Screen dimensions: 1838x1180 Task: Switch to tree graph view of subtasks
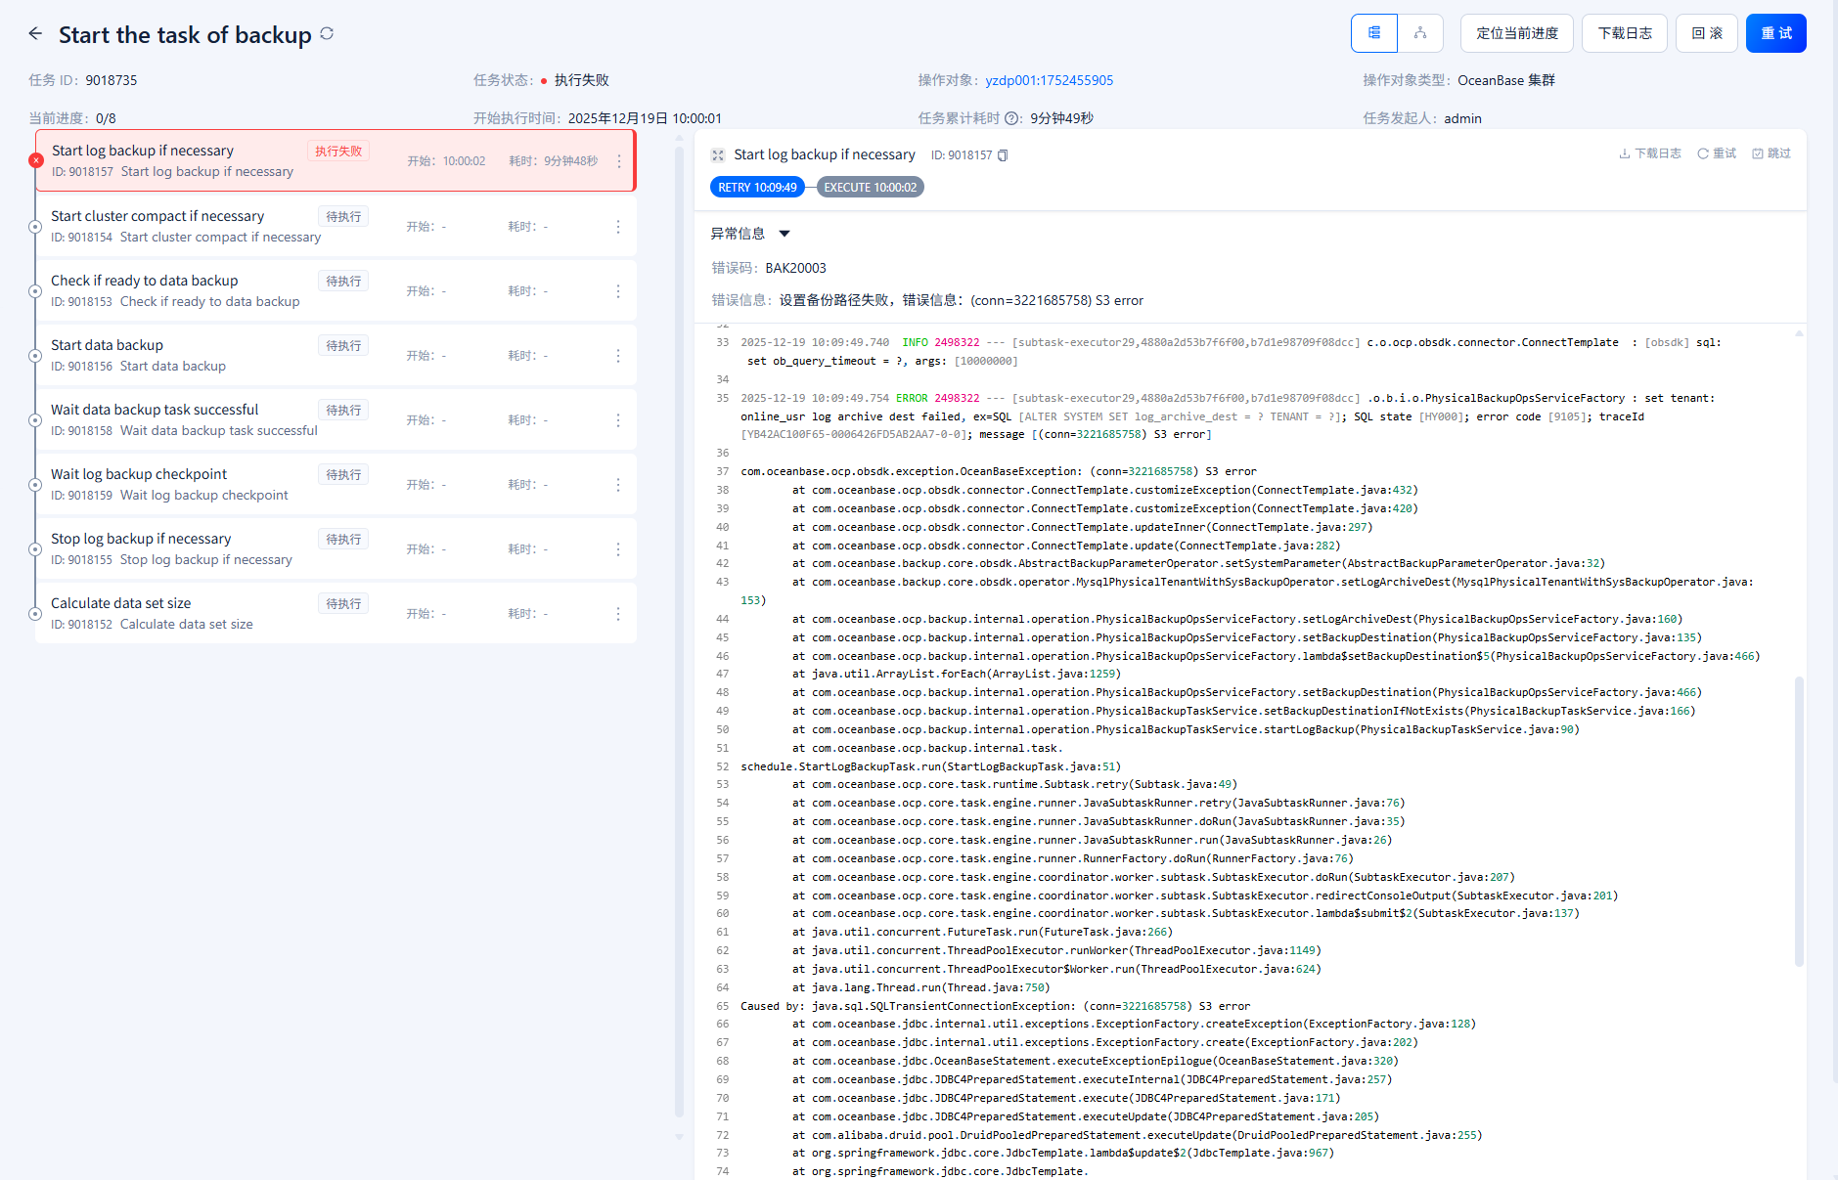click(x=1420, y=33)
